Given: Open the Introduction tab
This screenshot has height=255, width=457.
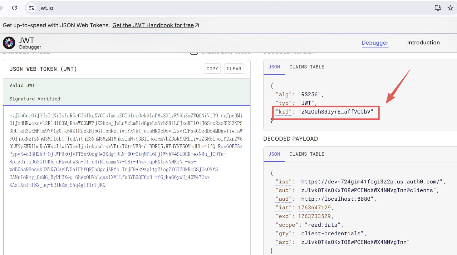Looking at the screenshot, I should 423,43.
